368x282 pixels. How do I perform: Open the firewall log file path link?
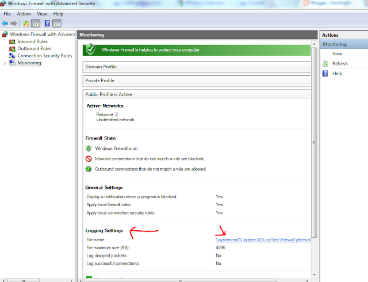tap(263, 239)
